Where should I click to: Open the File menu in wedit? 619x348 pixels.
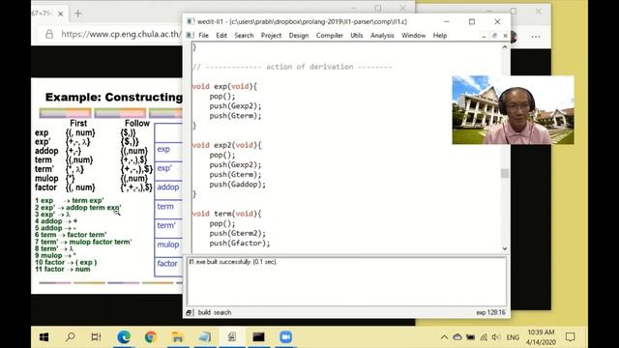click(x=203, y=36)
